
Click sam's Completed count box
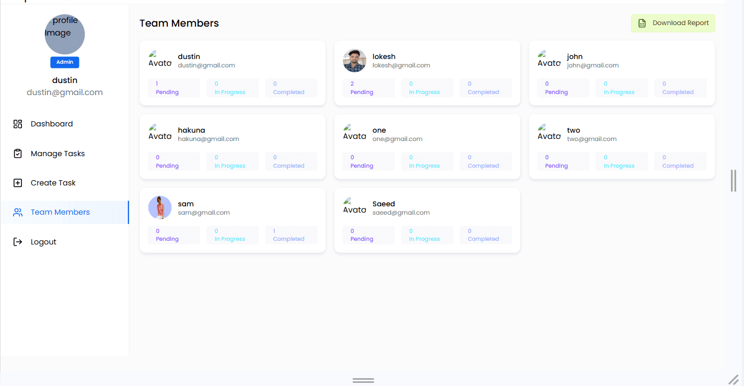pyautogui.click(x=291, y=235)
